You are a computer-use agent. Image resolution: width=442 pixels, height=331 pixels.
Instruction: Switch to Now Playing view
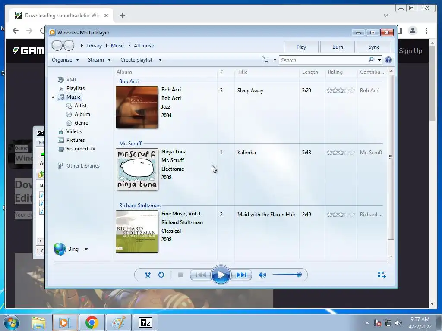click(x=382, y=275)
